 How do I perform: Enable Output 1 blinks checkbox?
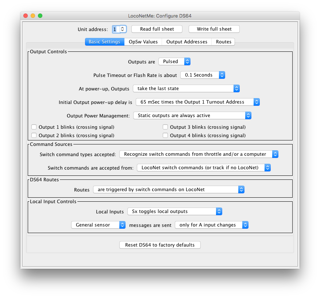pos(34,127)
